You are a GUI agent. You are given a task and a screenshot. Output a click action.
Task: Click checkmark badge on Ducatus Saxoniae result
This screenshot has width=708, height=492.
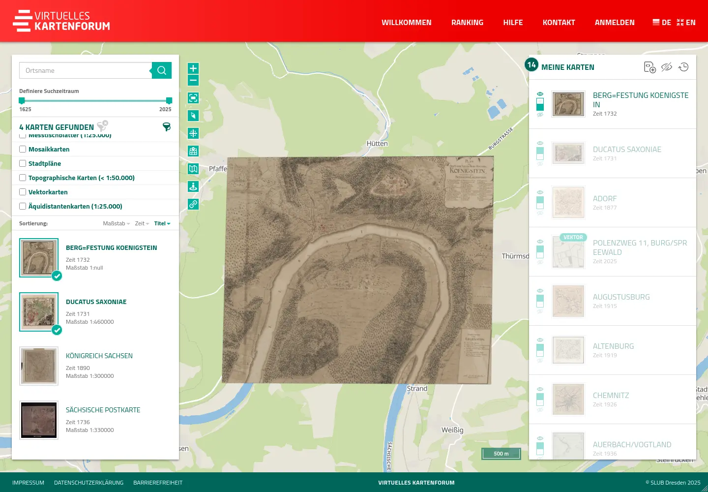click(x=57, y=330)
